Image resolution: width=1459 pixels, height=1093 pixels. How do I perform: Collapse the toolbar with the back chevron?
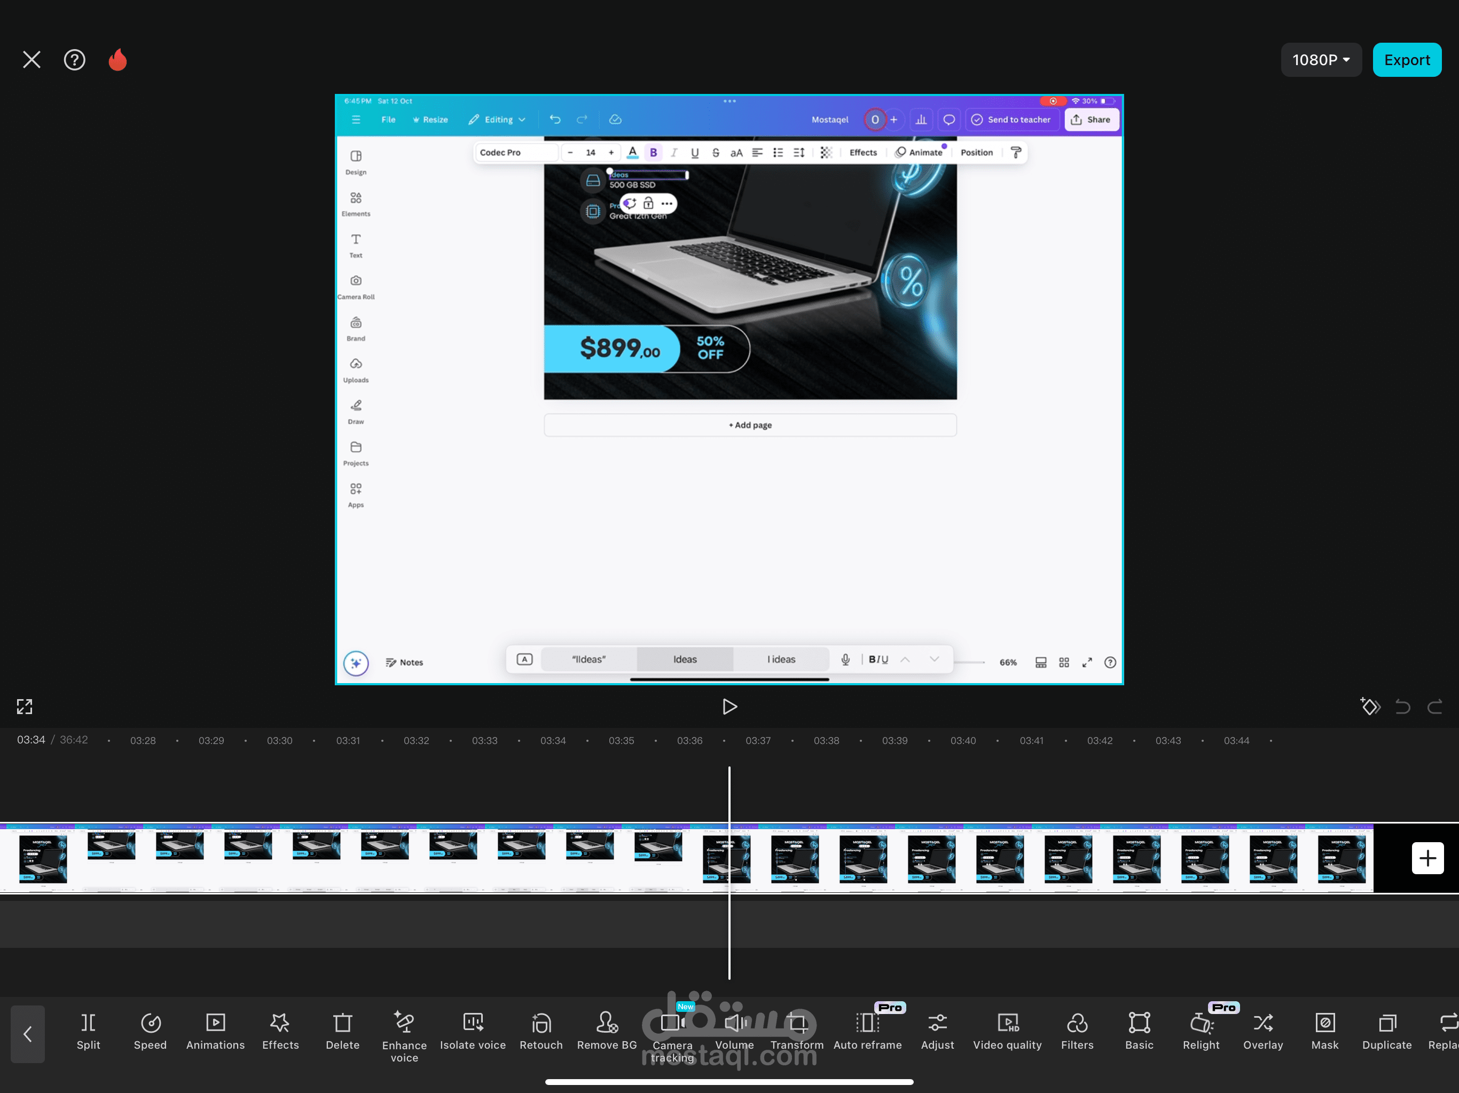click(28, 1034)
